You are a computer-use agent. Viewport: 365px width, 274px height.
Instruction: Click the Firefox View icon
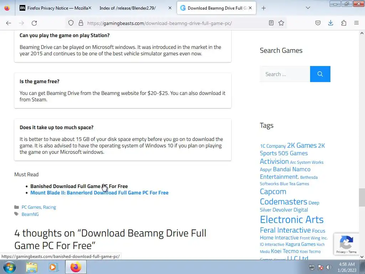(7, 8)
